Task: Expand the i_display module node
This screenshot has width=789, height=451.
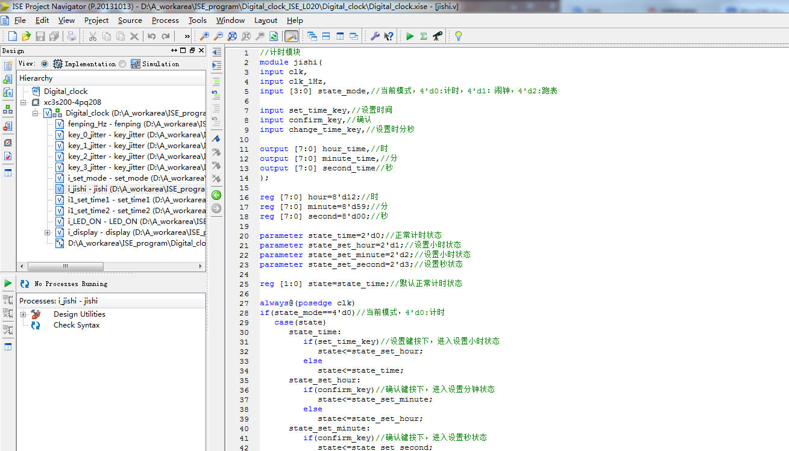Action: [47, 232]
